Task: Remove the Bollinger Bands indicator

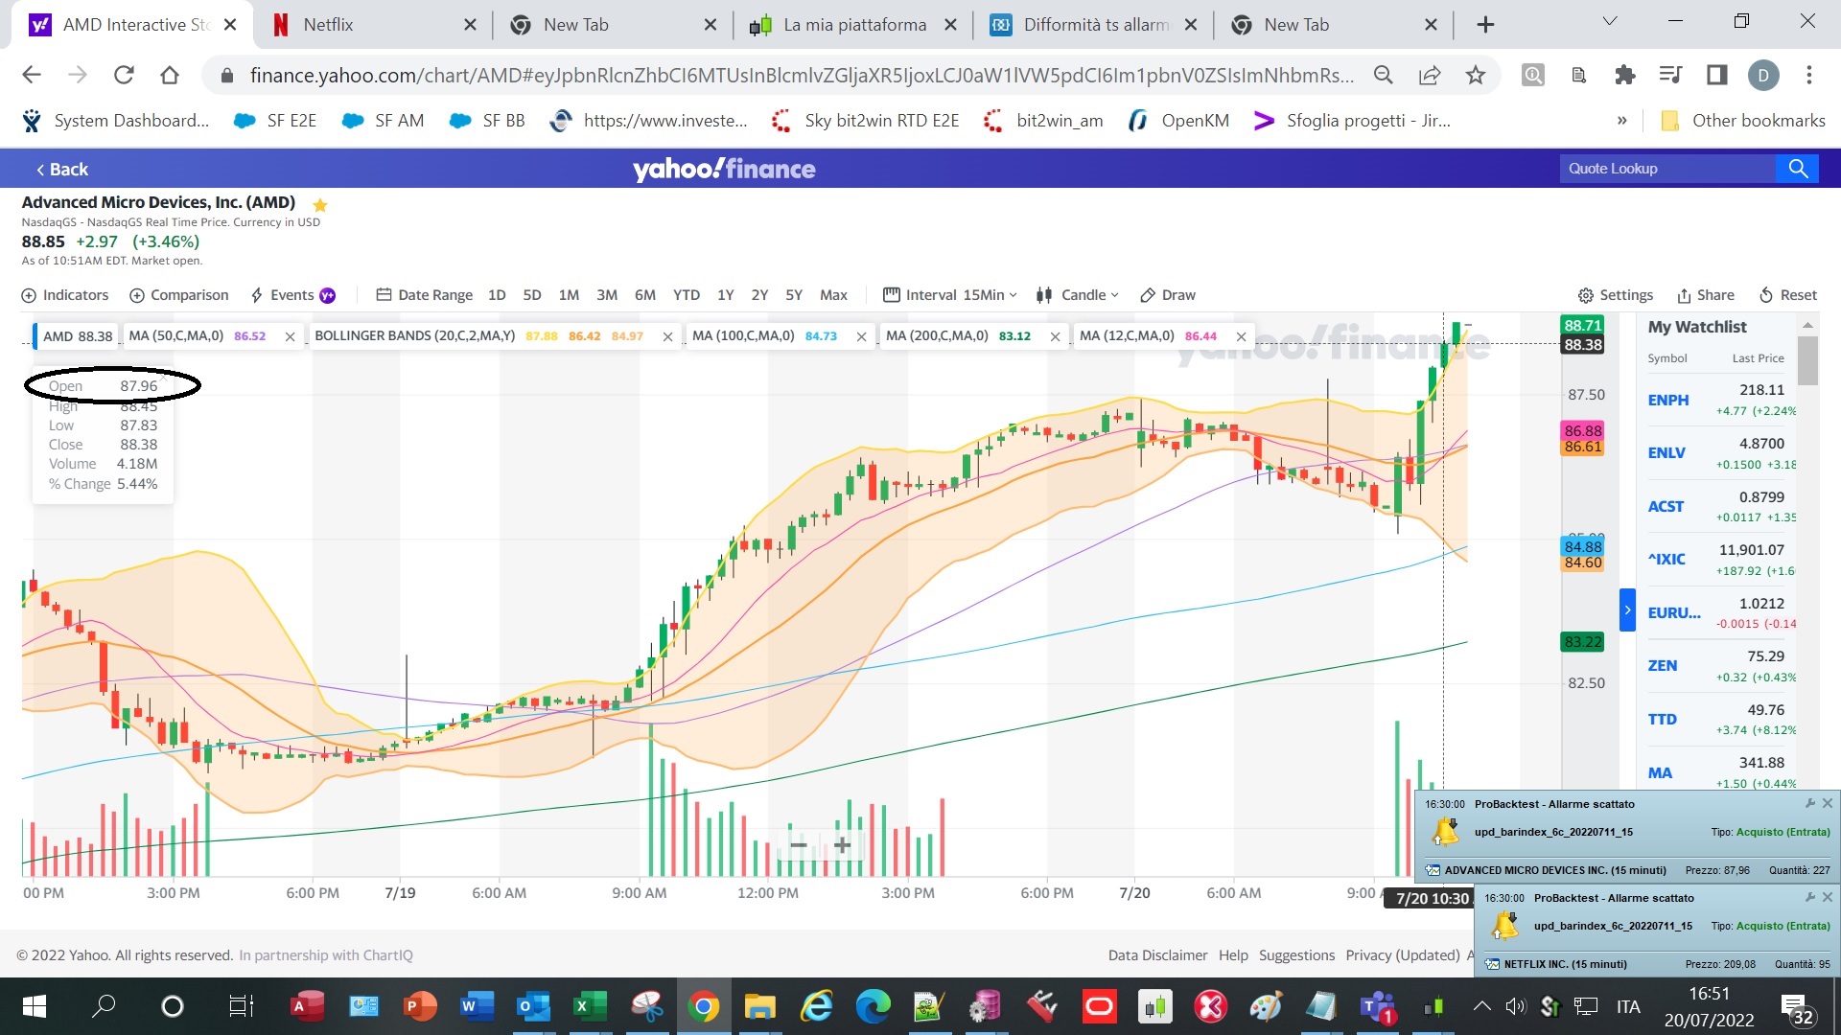Action: click(667, 336)
